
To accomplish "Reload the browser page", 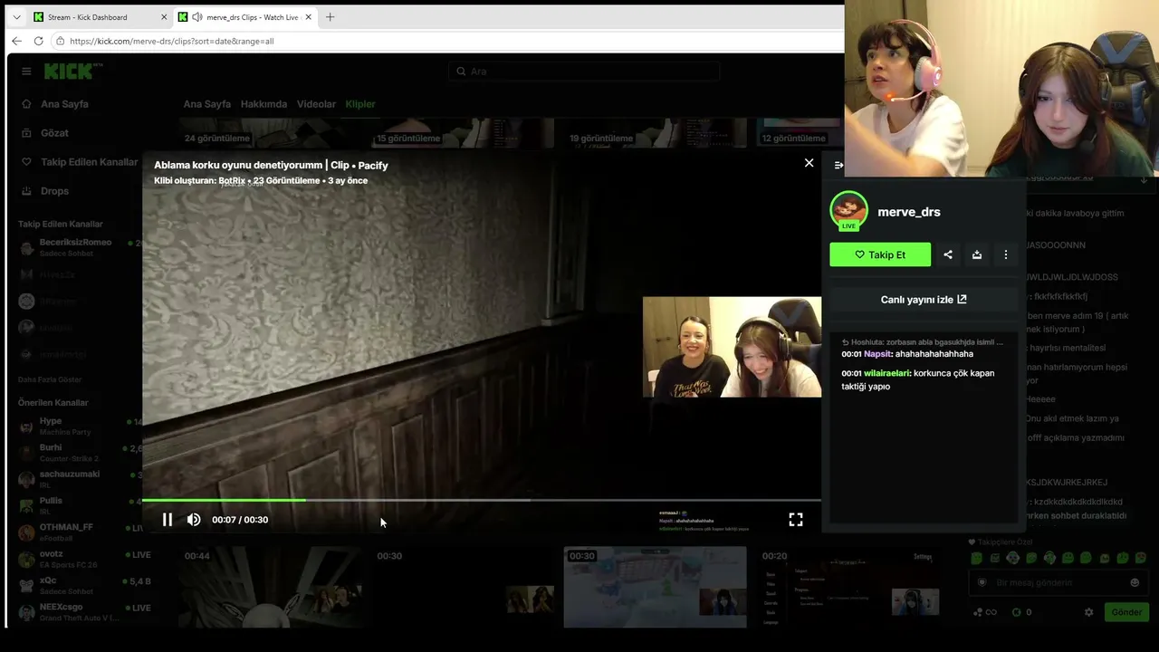I will click(x=38, y=41).
